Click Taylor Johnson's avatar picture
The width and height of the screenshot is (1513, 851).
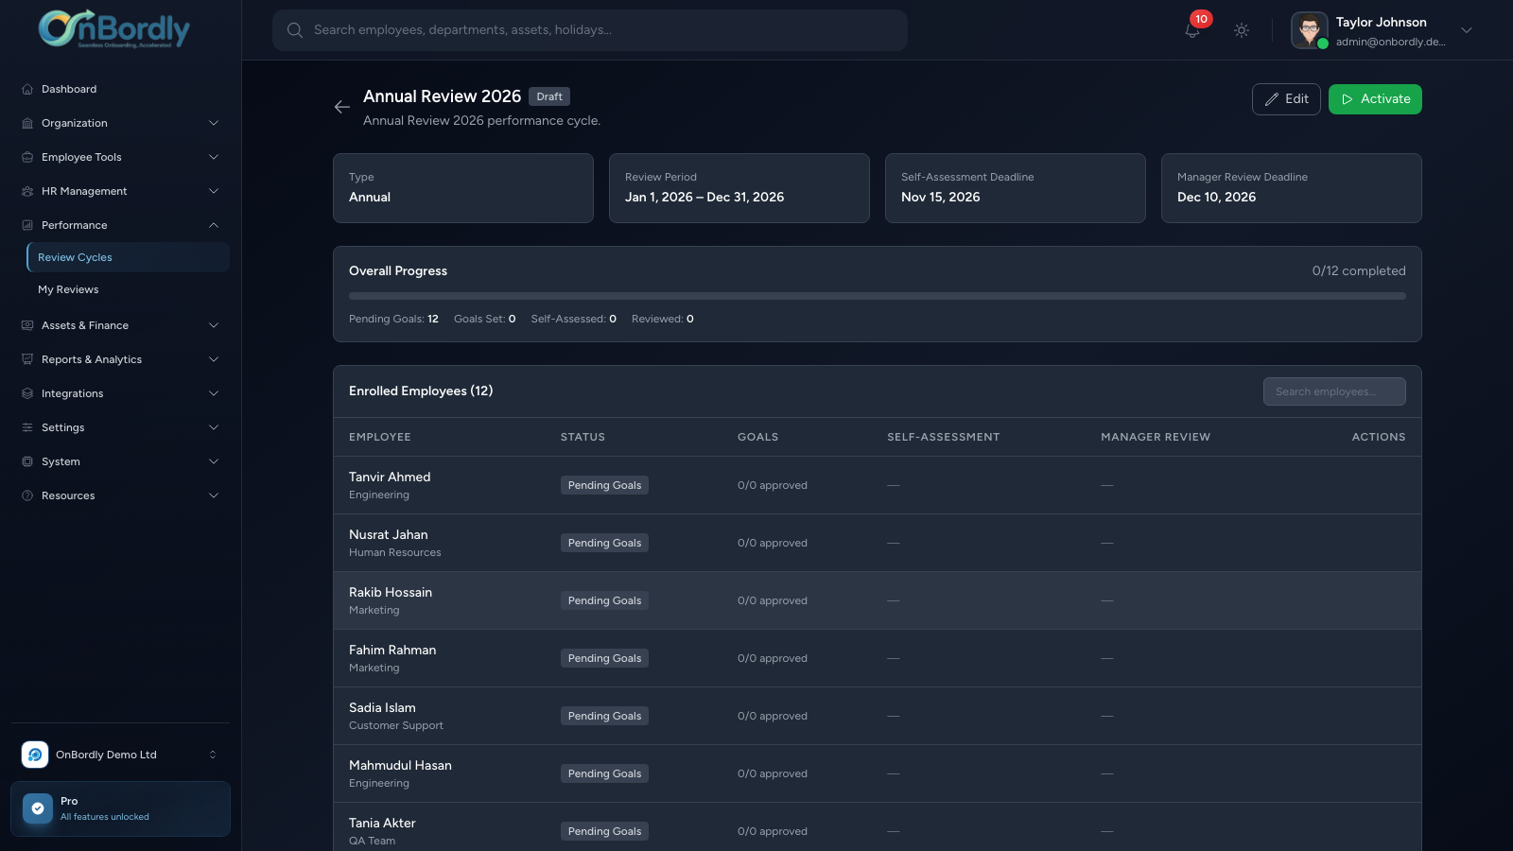tap(1310, 30)
